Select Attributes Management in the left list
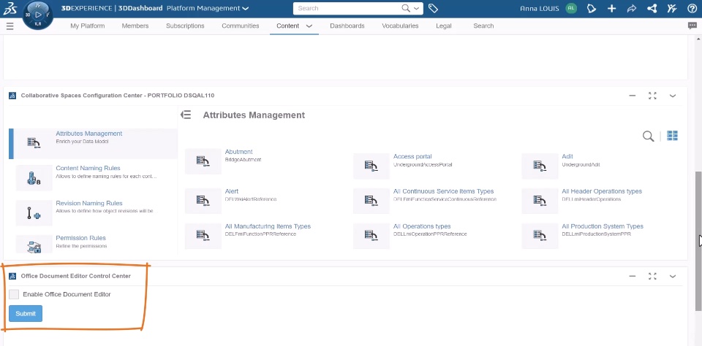 93,144
